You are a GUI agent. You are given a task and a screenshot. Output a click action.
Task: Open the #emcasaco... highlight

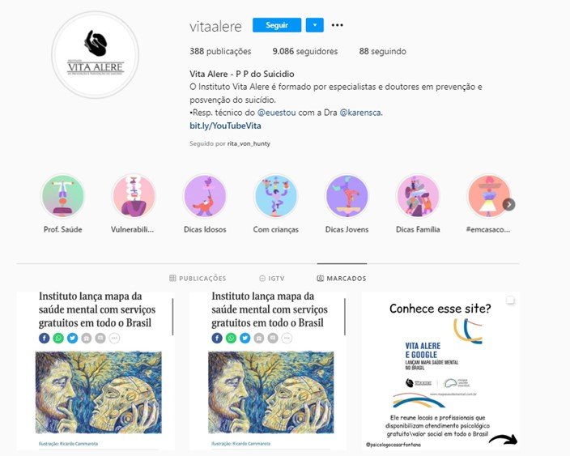pyautogui.click(x=488, y=196)
